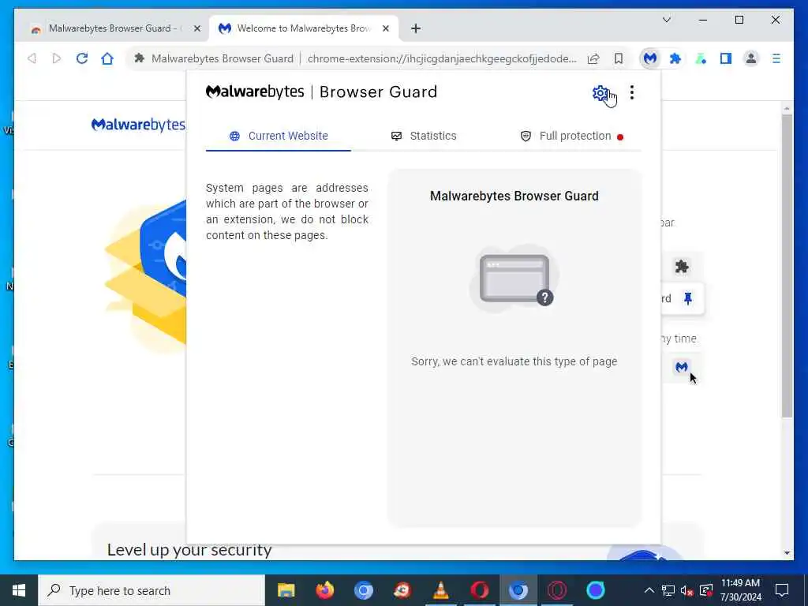The height and width of the screenshot is (606, 808).
Task: Go to the browser home page
Action: pyautogui.click(x=107, y=58)
